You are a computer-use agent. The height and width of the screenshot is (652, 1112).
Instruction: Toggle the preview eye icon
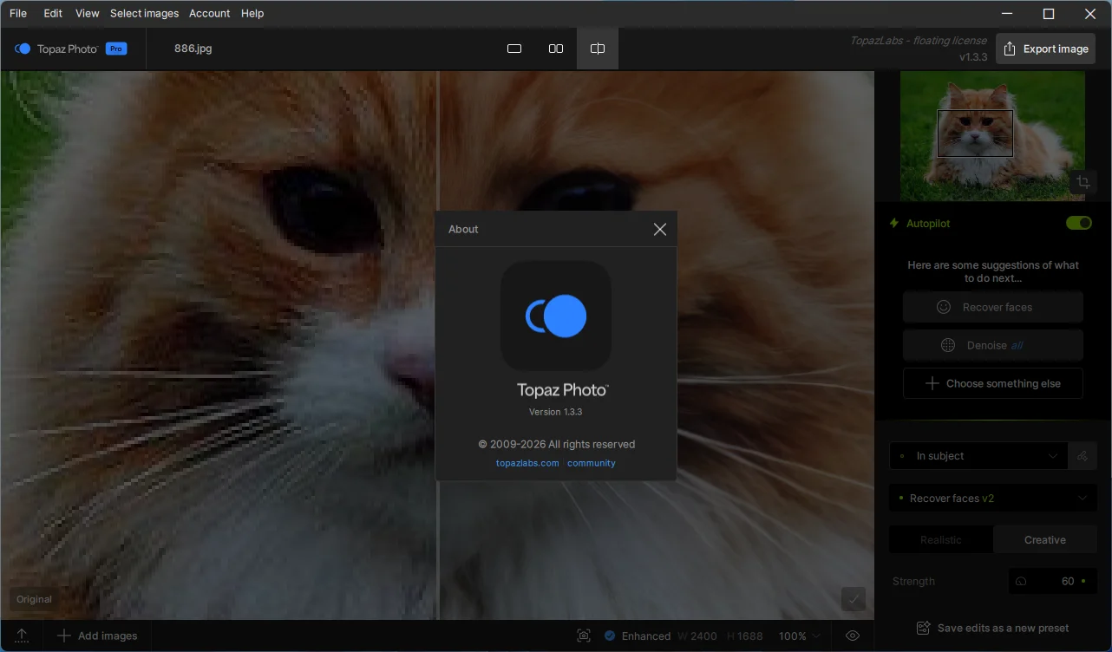pyautogui.click(x=853, y=636)
